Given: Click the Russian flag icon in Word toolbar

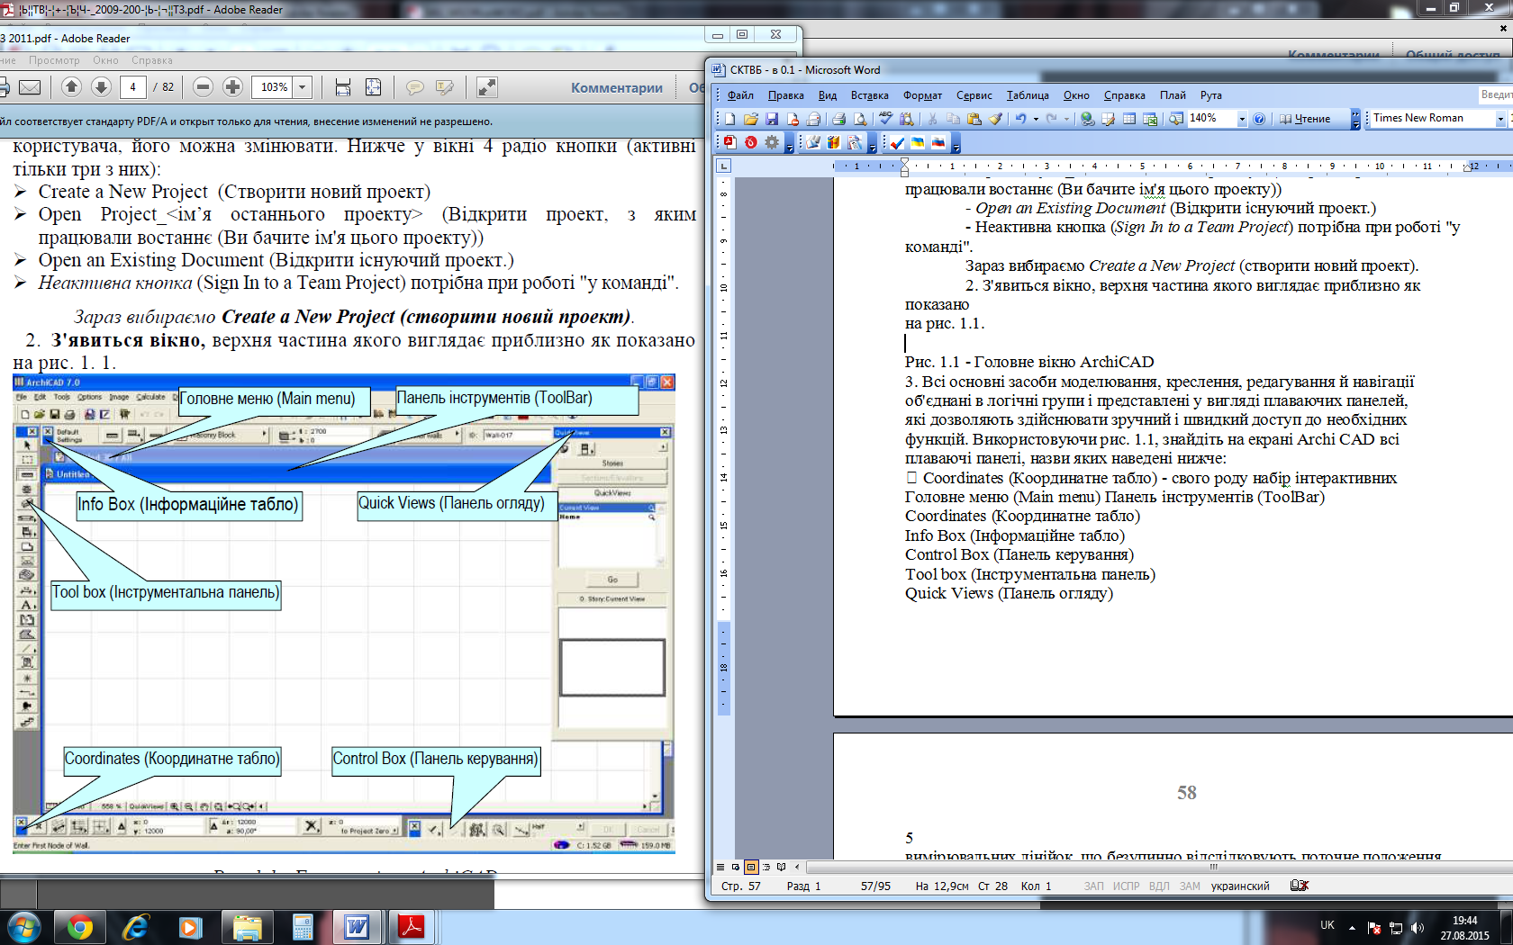Looking at the screenshot, I should (x=938, y=142).
